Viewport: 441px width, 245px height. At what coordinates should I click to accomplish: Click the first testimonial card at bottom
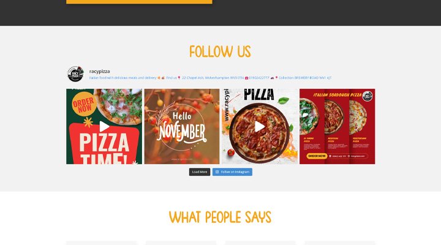pyautogui.click(x=102, y=243)
